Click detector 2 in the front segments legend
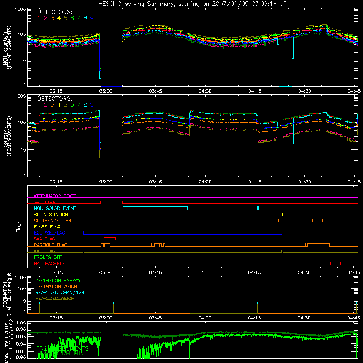 point(46,18)
